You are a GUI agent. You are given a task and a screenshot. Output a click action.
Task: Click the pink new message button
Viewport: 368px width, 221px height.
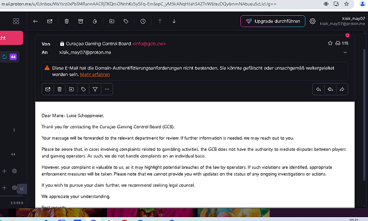click(x=11, y=38)
